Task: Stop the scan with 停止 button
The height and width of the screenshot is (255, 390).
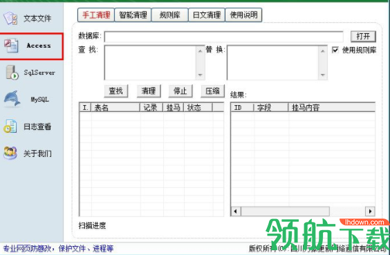Action: [180, 91]
